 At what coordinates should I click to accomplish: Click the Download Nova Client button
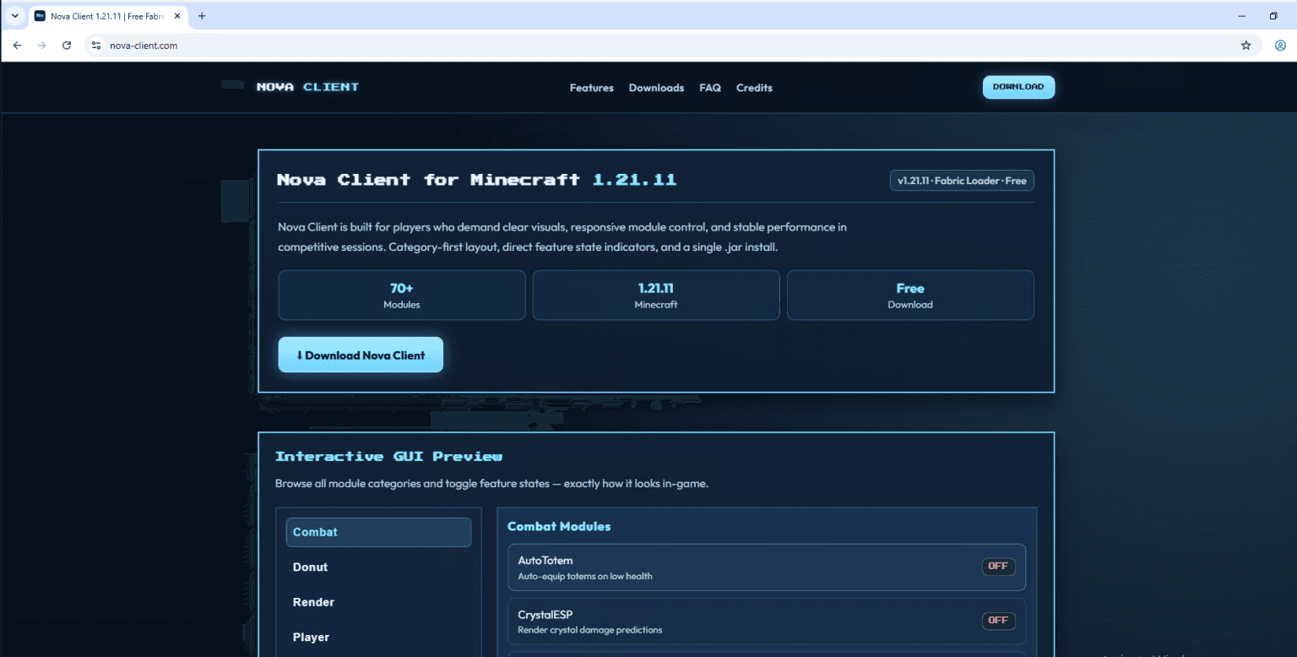(361, 355)
